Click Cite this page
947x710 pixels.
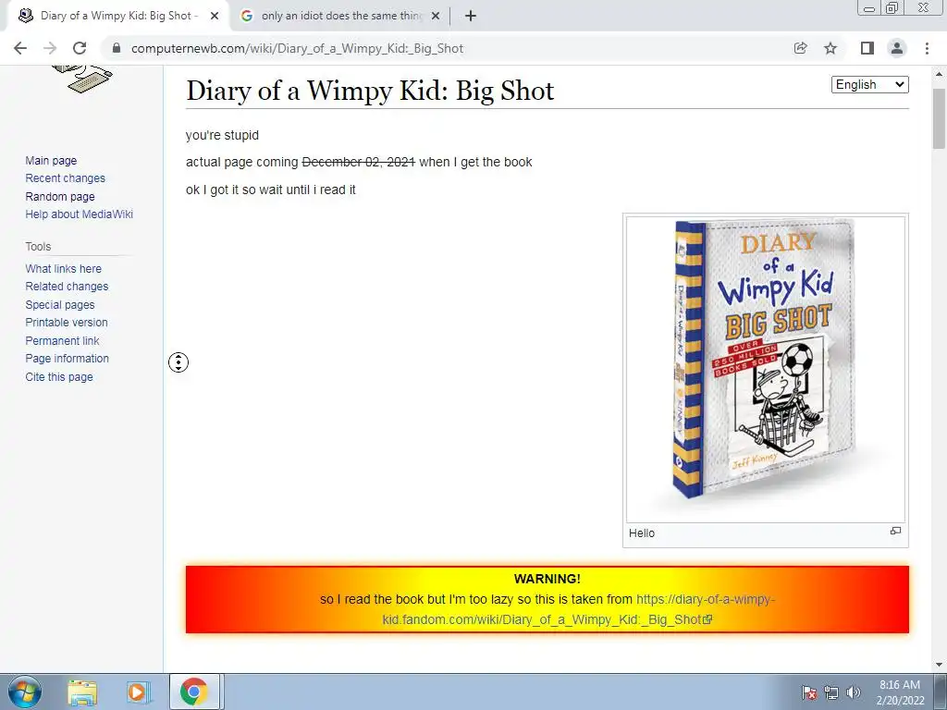point(59,377)
